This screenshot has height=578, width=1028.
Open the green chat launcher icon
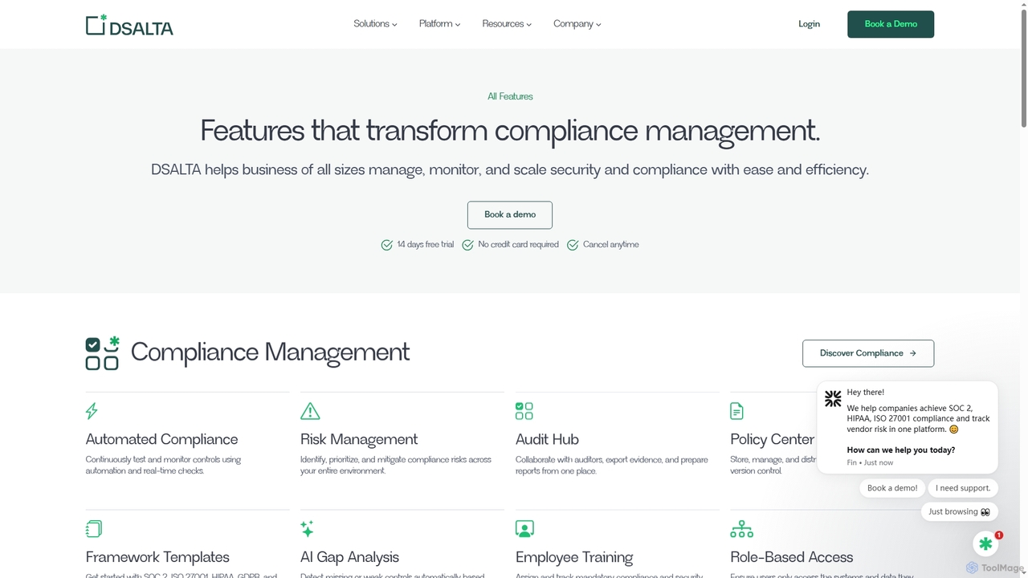tap(985, 544)
